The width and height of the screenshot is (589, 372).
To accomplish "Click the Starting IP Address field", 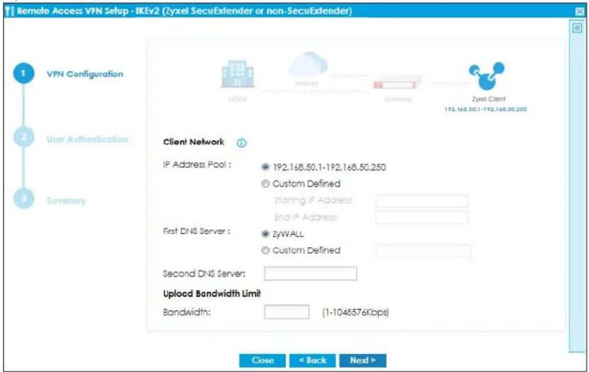I will tap(422, 201).
